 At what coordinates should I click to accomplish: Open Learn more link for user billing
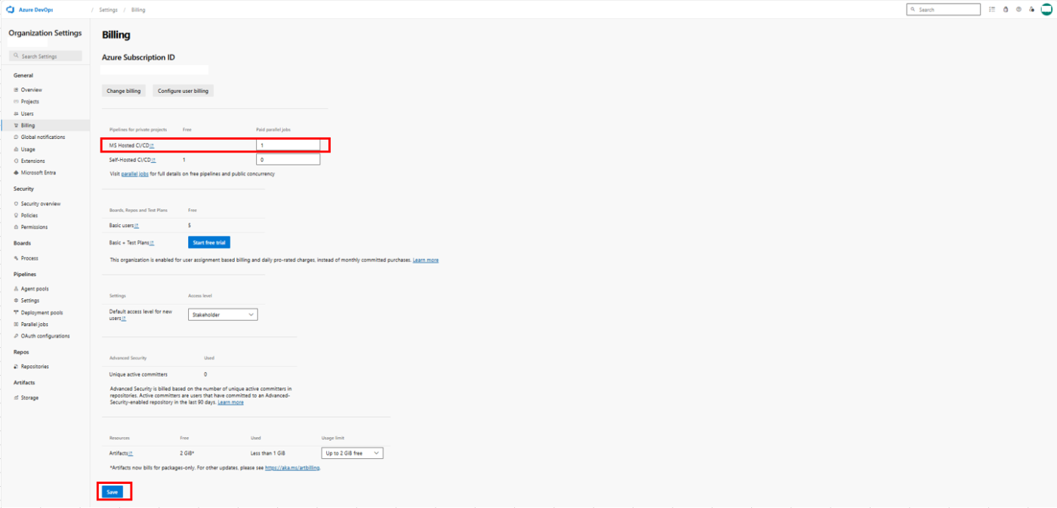point(425,260)
